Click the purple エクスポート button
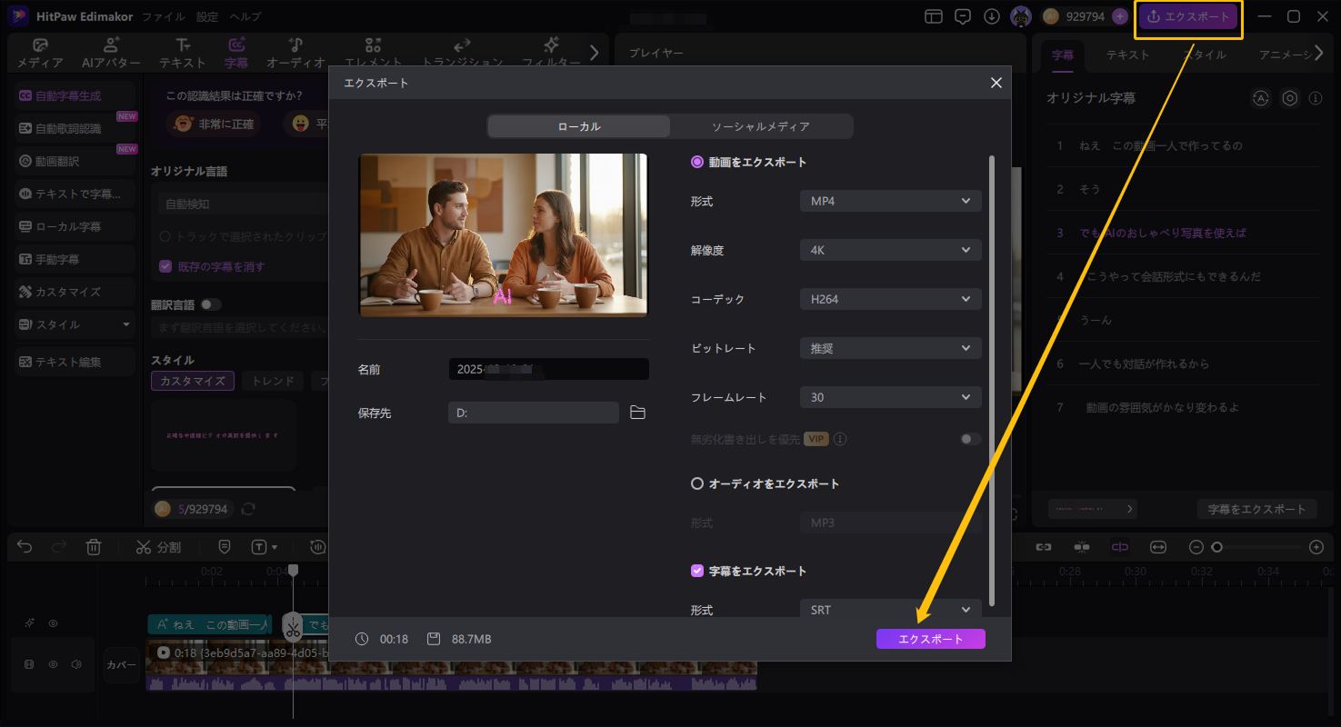1341x727 pixels. pyautogui.click(x=929, y=639)
